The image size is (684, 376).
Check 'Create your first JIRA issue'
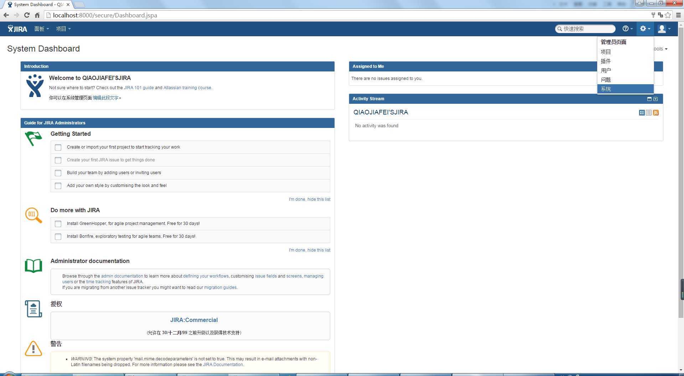pyautogui.click(x=58, y=160)
